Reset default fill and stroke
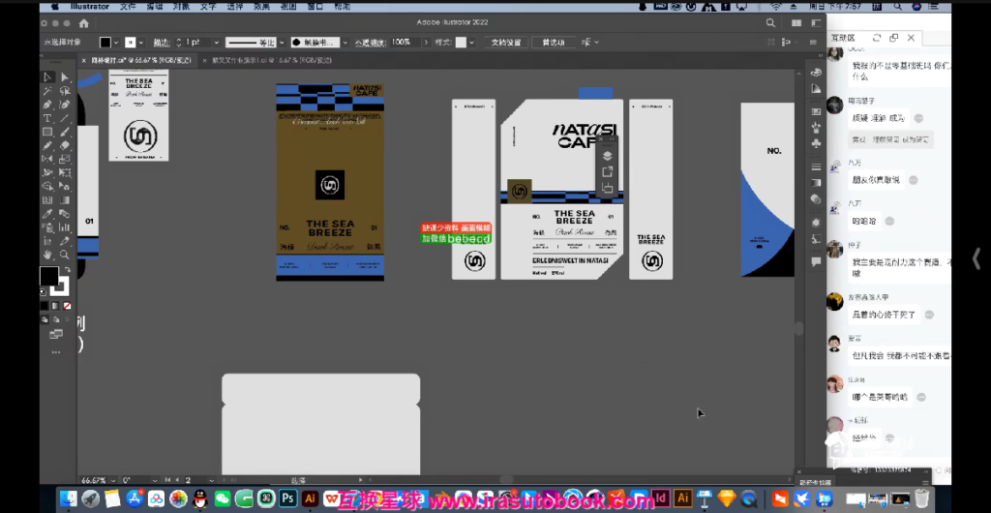 [x=43, y=292]
